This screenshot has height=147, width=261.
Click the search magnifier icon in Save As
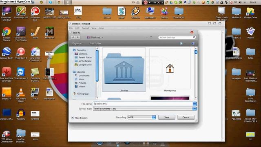click(194, 37)
